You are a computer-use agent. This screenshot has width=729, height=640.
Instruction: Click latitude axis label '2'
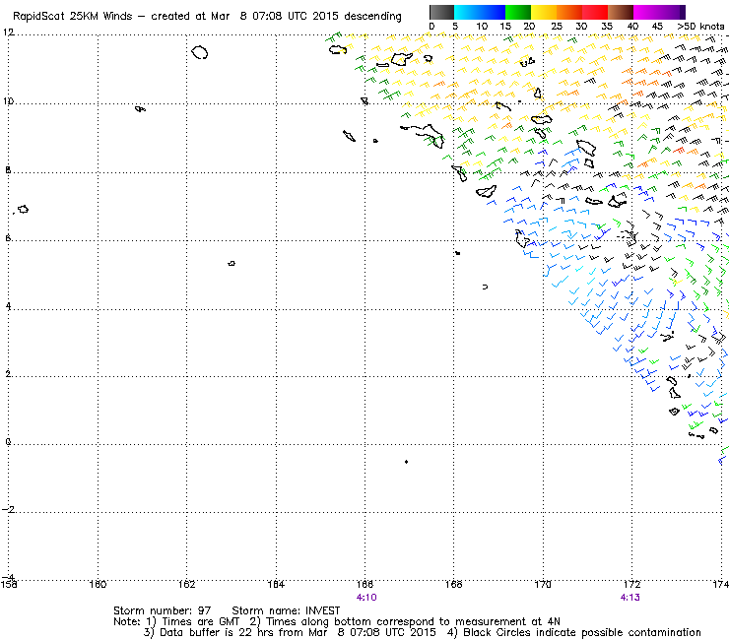click(x=8, y=374)
